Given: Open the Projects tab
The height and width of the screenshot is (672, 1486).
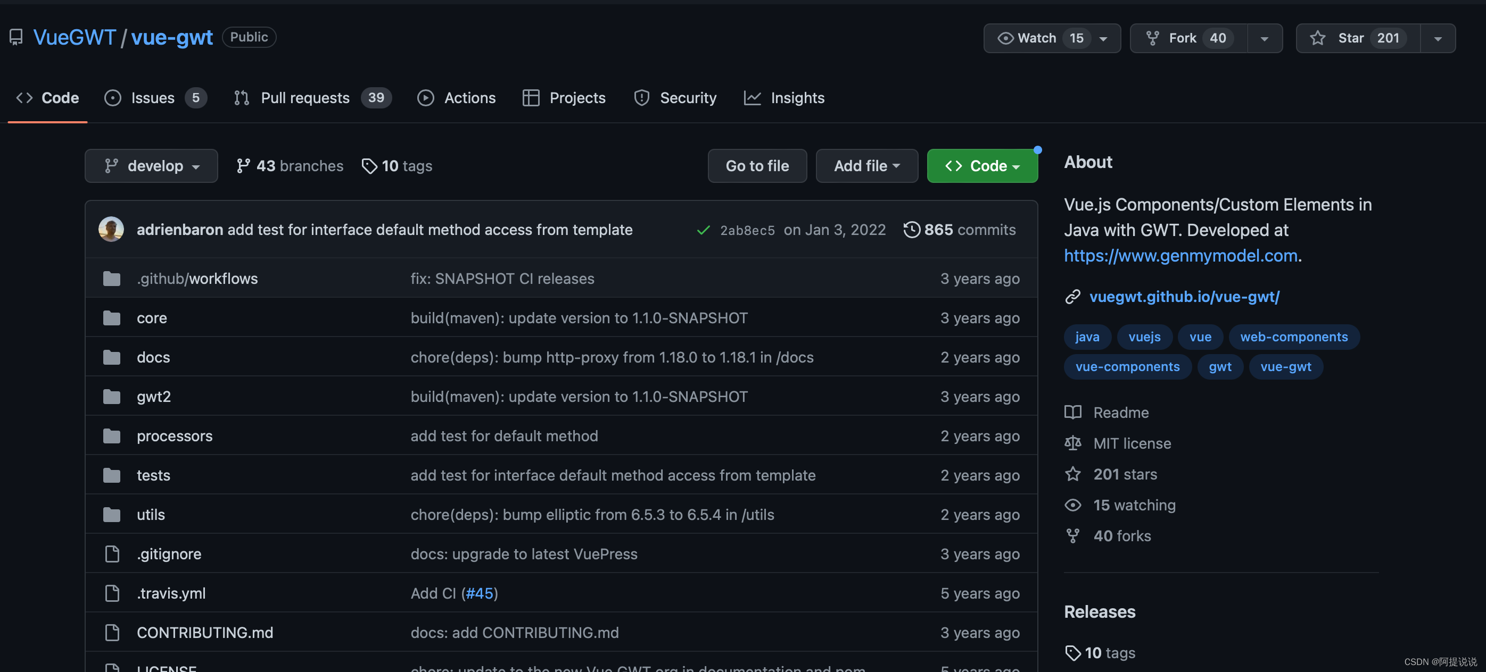Looking at the screenshot, I should point(564,98).
